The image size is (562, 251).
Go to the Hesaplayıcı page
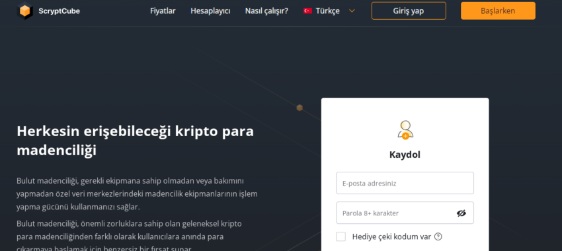pyautogui.click(x=210, y=11)
